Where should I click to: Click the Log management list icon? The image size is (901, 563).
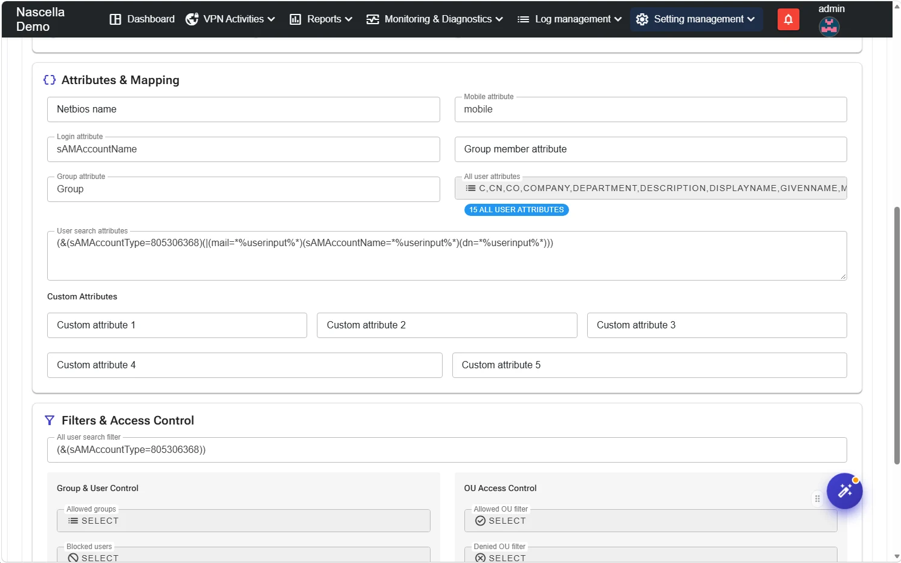[523, 19]
